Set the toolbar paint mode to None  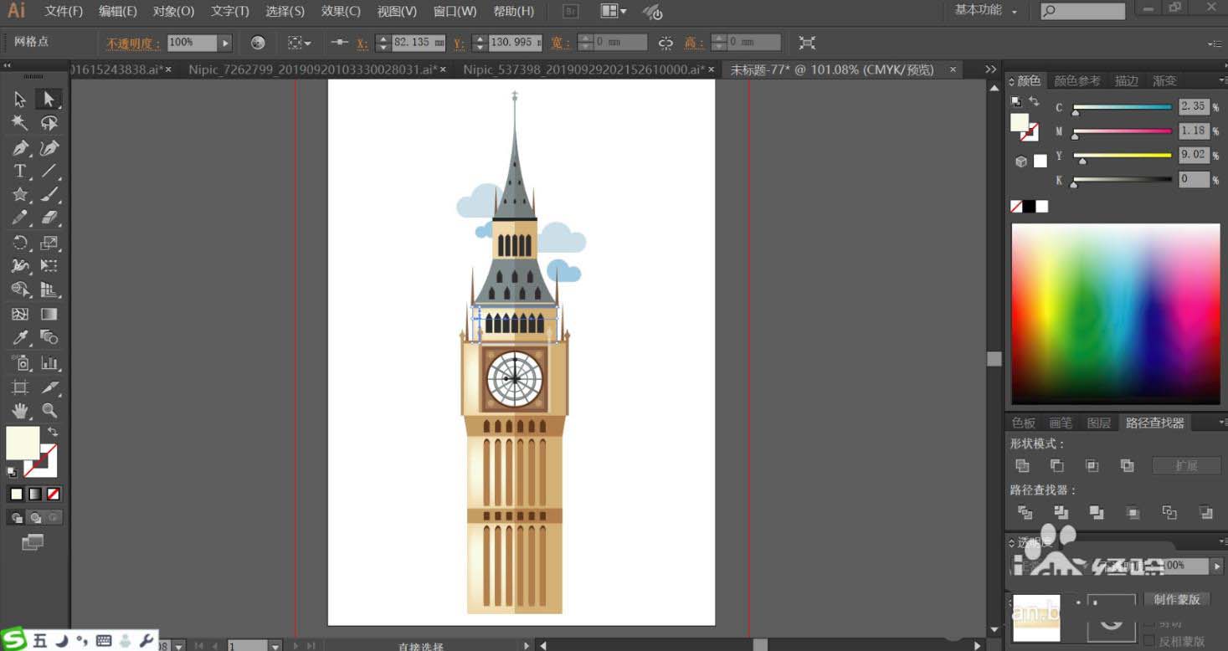(54, 494)
